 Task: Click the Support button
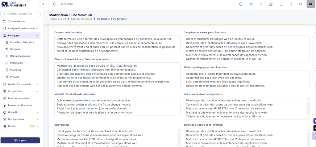(20, 140)
